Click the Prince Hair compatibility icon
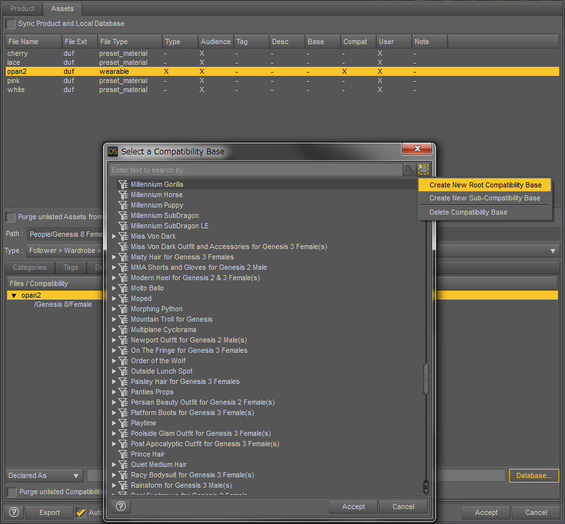 (x=123, y=455)
